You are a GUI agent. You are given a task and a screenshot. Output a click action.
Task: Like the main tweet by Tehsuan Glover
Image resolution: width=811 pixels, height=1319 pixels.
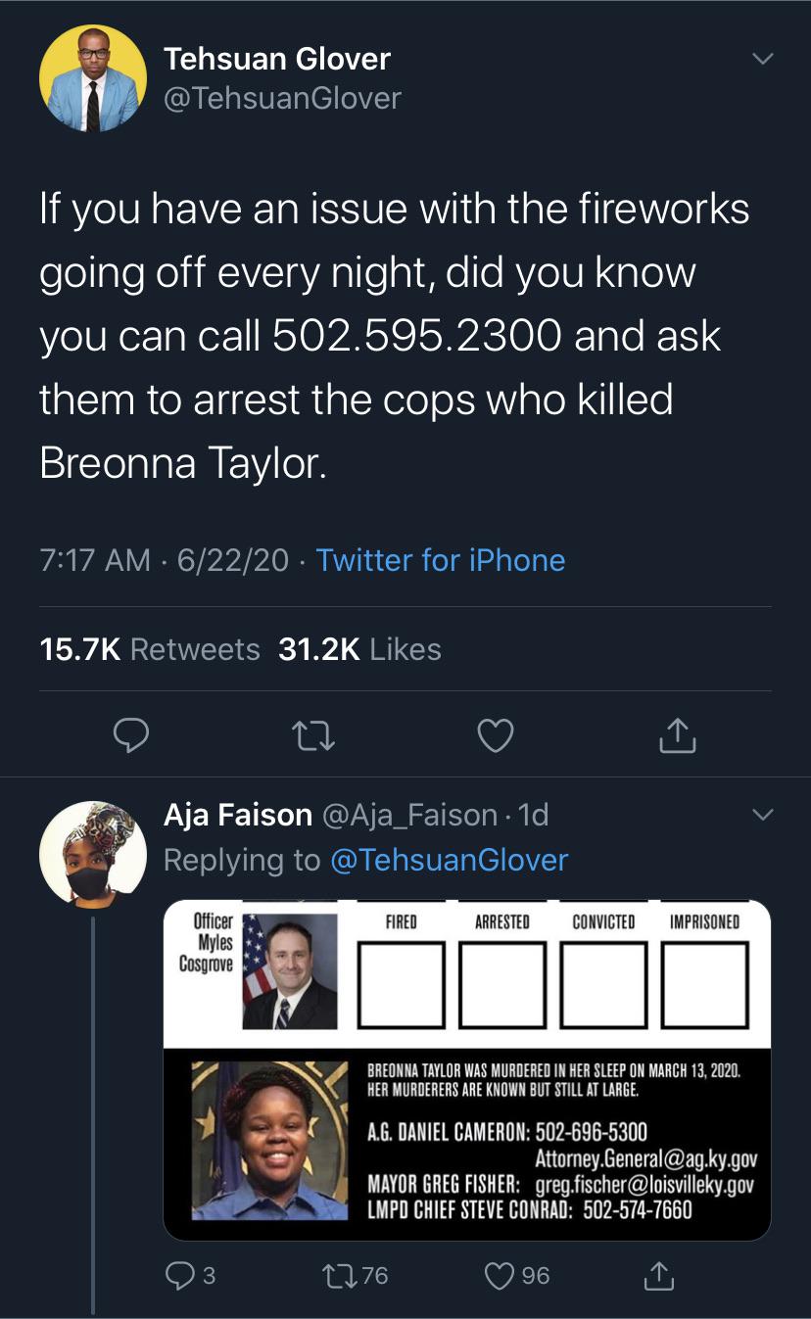(x=495, y=735)
